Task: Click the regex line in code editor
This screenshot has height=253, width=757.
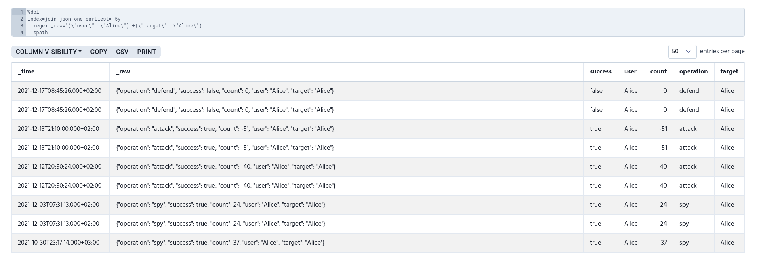Action: tap(116, 26)
